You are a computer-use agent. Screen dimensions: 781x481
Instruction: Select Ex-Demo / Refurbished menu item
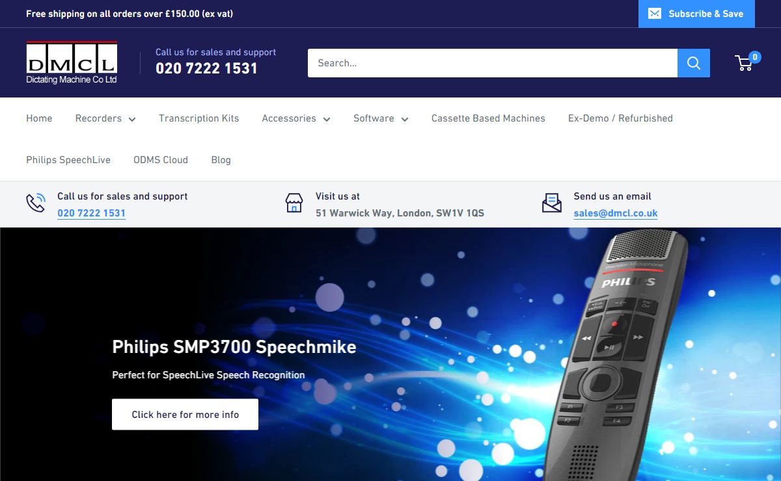coord(620,118)
